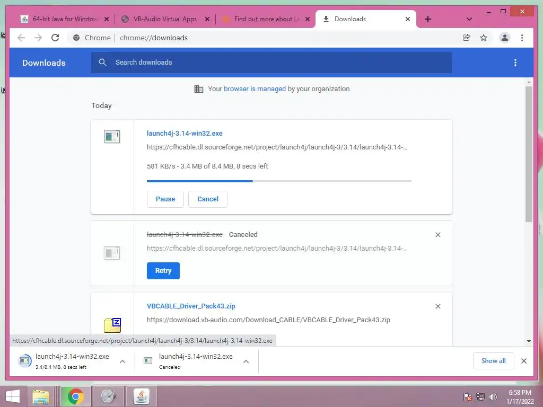Bookmark this tab with the star icon
Viewport: 543px width, 407px height.
484,38
